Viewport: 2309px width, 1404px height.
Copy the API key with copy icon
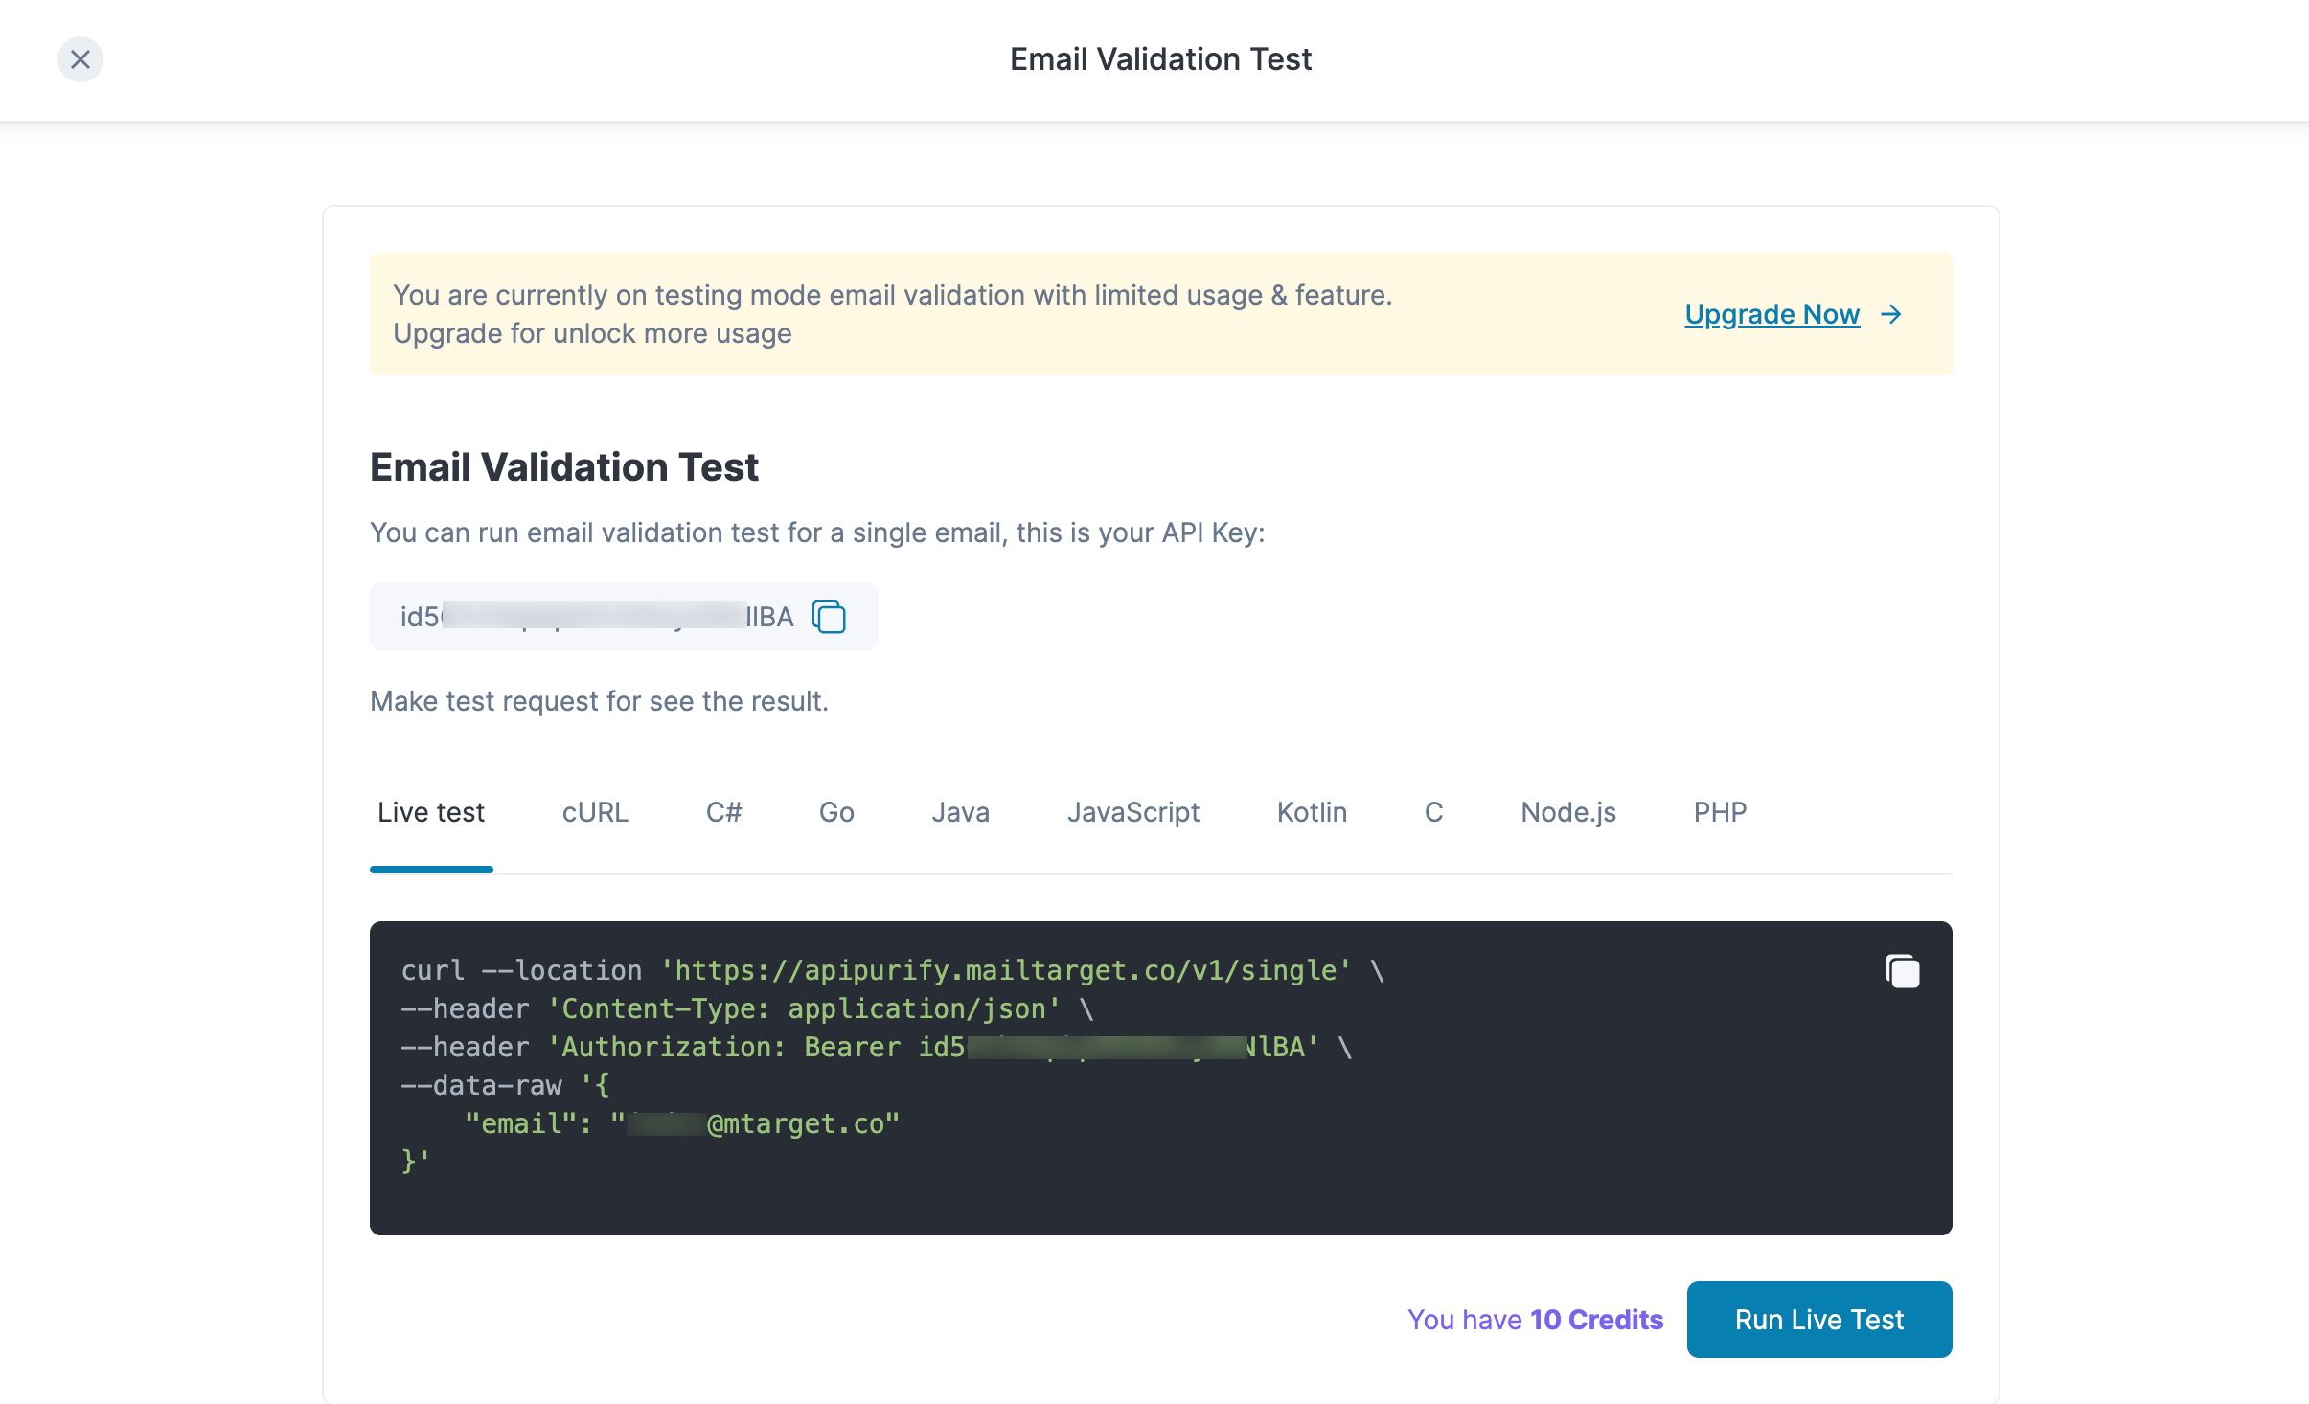point(829,617)
